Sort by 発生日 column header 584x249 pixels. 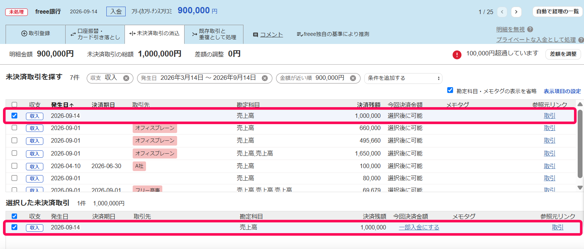pyautogui.click(x=62, y=105)
